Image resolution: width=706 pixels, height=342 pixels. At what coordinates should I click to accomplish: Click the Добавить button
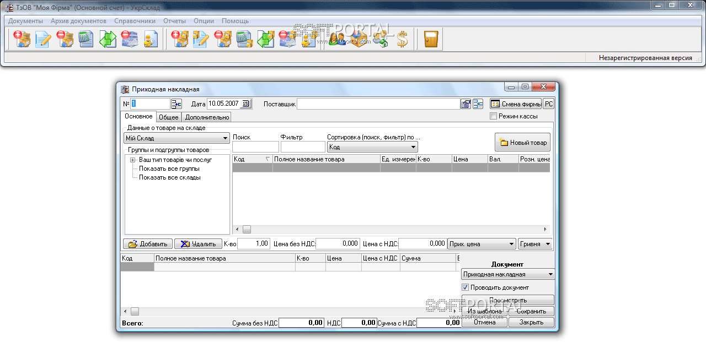click(148, 243)
